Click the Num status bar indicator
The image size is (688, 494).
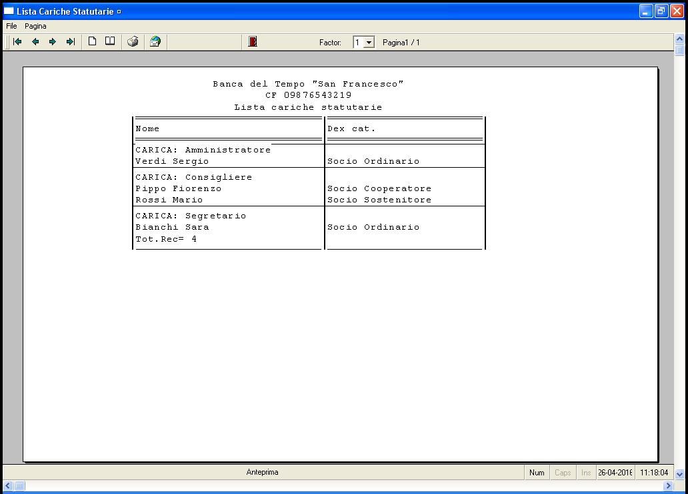537,473
